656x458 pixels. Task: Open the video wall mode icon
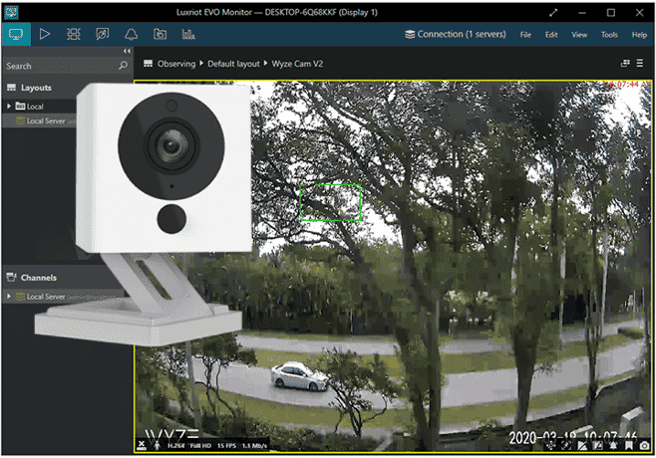pyautogui.click(x=73, y=34)
